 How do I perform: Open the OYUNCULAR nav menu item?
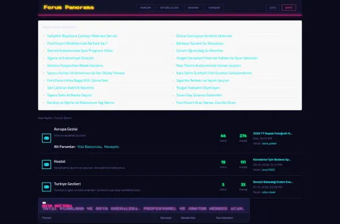tap(169, 7)
